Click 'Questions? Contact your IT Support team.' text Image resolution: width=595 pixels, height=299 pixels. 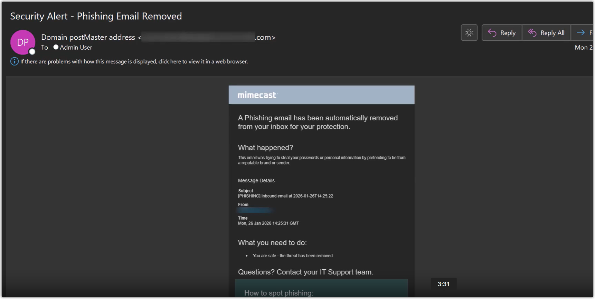pos(305,272)
